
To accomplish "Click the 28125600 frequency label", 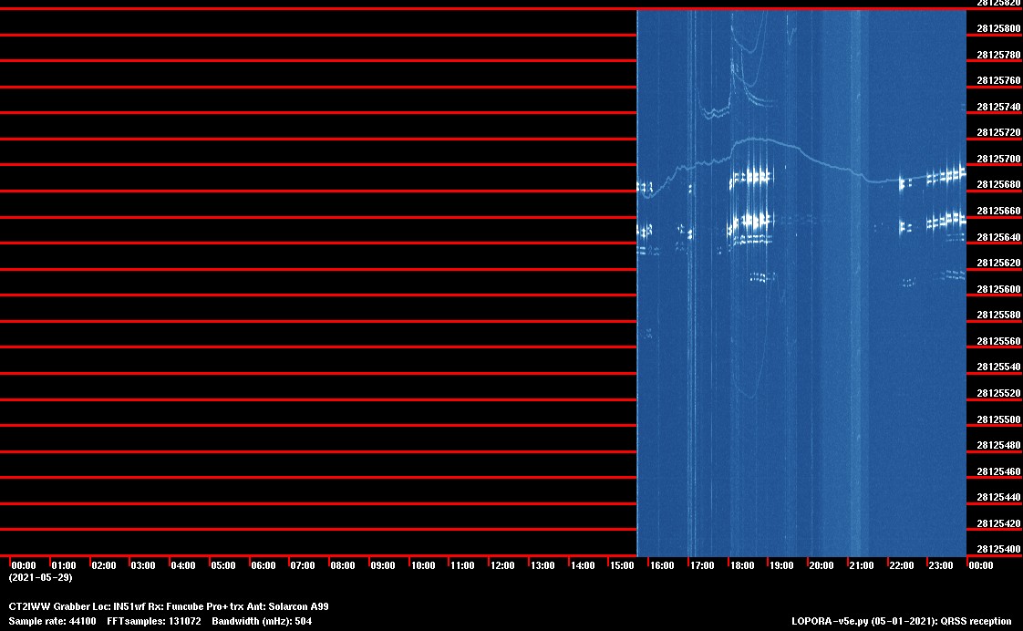I will 998,289.
